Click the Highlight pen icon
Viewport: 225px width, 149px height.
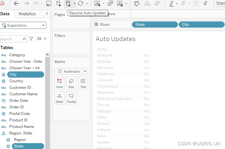[171, 3]
